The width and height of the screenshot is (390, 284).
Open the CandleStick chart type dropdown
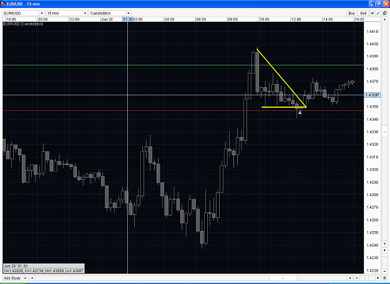(x=129, y=13)
